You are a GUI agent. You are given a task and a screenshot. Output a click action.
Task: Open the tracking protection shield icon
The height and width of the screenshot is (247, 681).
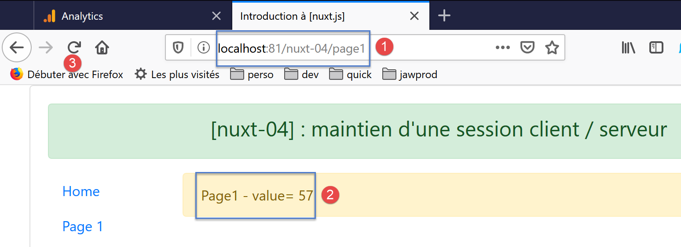178,47
